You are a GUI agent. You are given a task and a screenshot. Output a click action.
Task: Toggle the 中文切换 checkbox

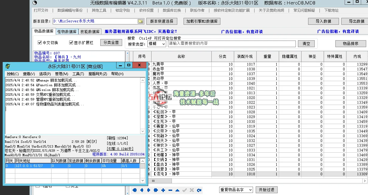coord(40,43)
